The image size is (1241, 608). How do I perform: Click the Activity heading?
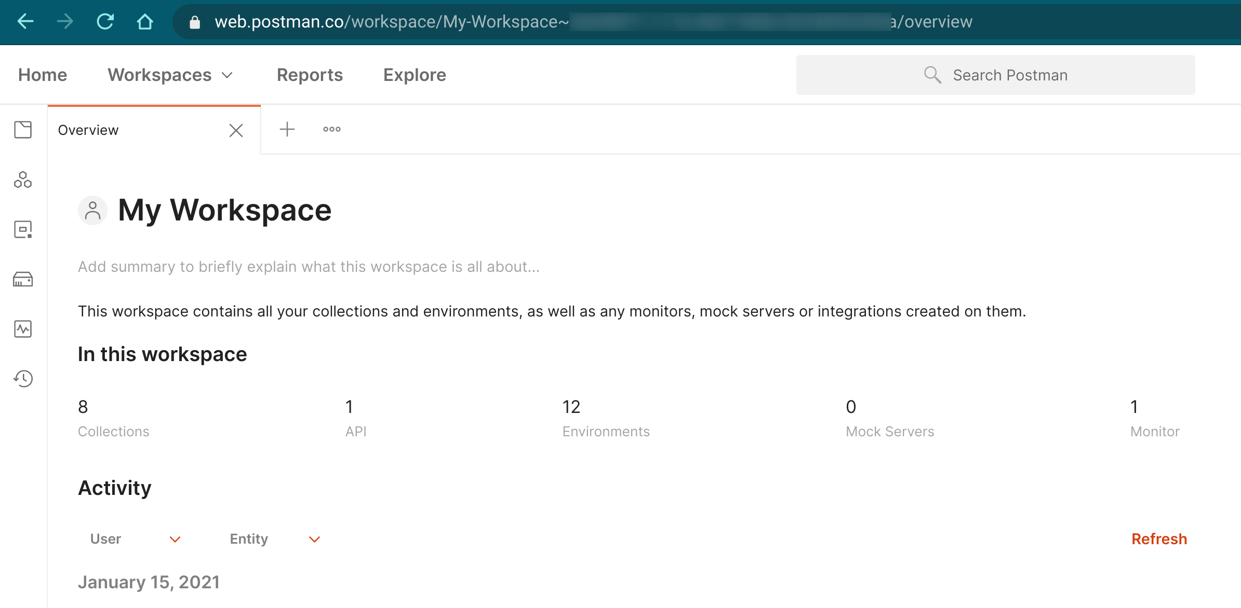click(x=114, y=488)
